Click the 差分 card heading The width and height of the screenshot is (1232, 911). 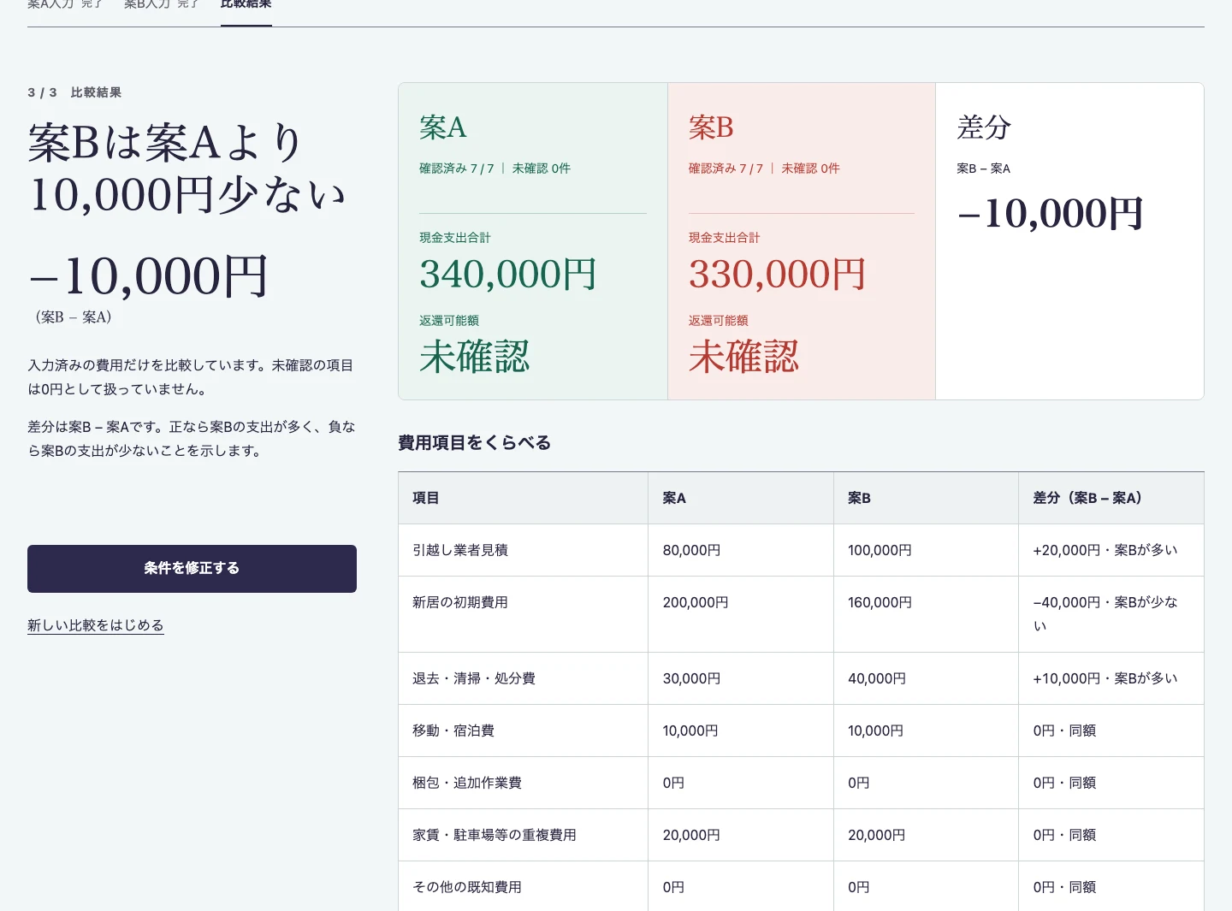[984, 127]
